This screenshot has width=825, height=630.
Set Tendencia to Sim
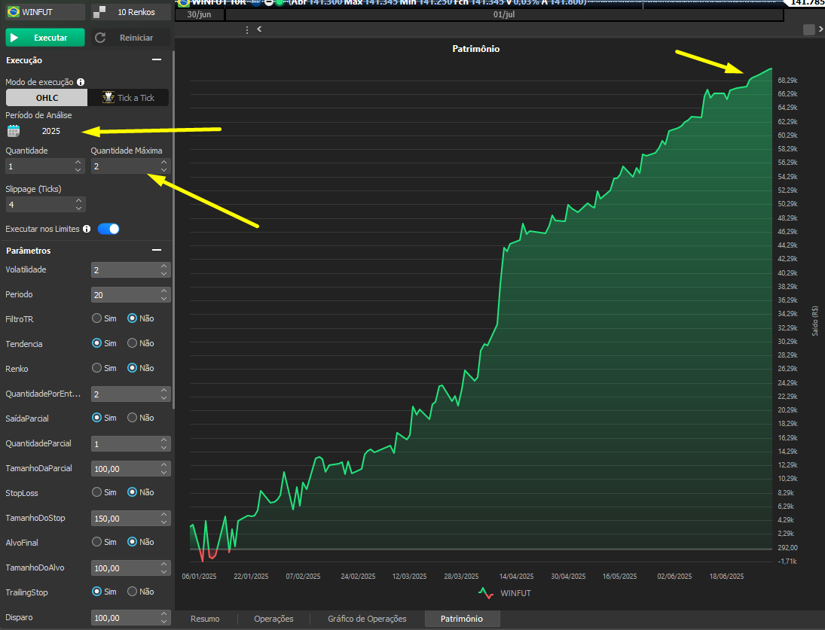(x=96, y=343)
